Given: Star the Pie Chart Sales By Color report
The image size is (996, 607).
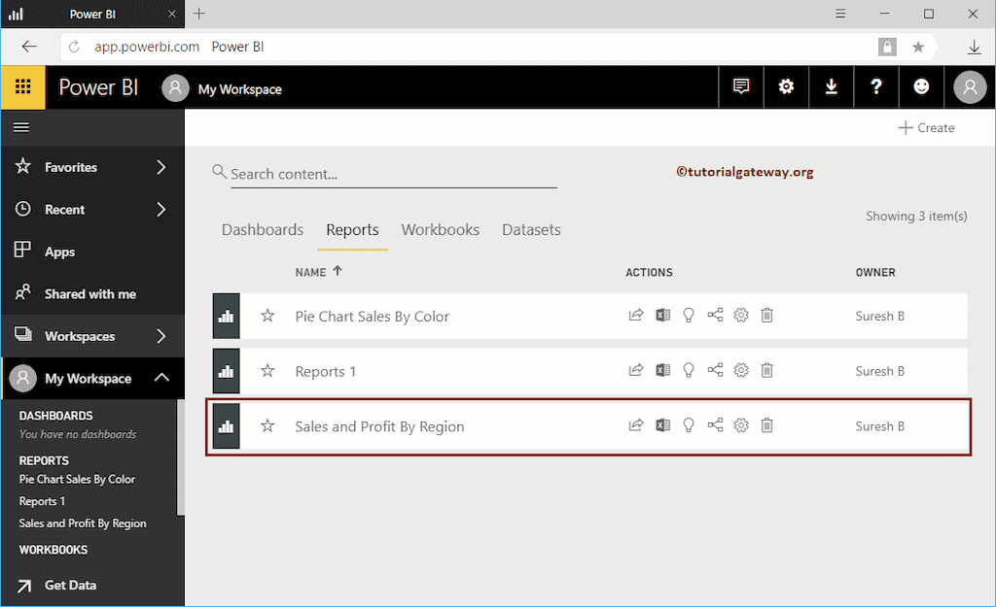Looking at the screenshot, I should (x=267, y=316).
